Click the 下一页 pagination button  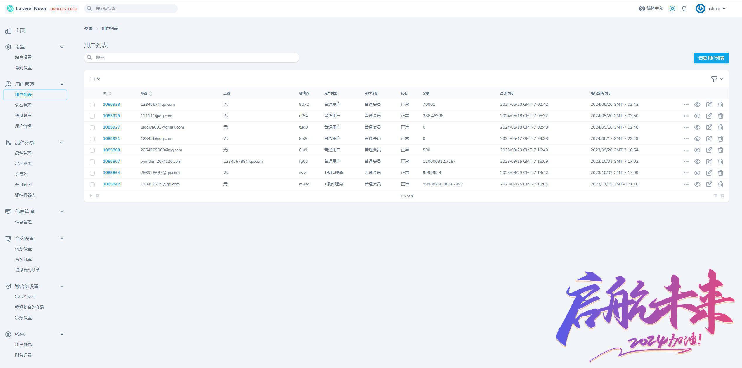[719, 196]
